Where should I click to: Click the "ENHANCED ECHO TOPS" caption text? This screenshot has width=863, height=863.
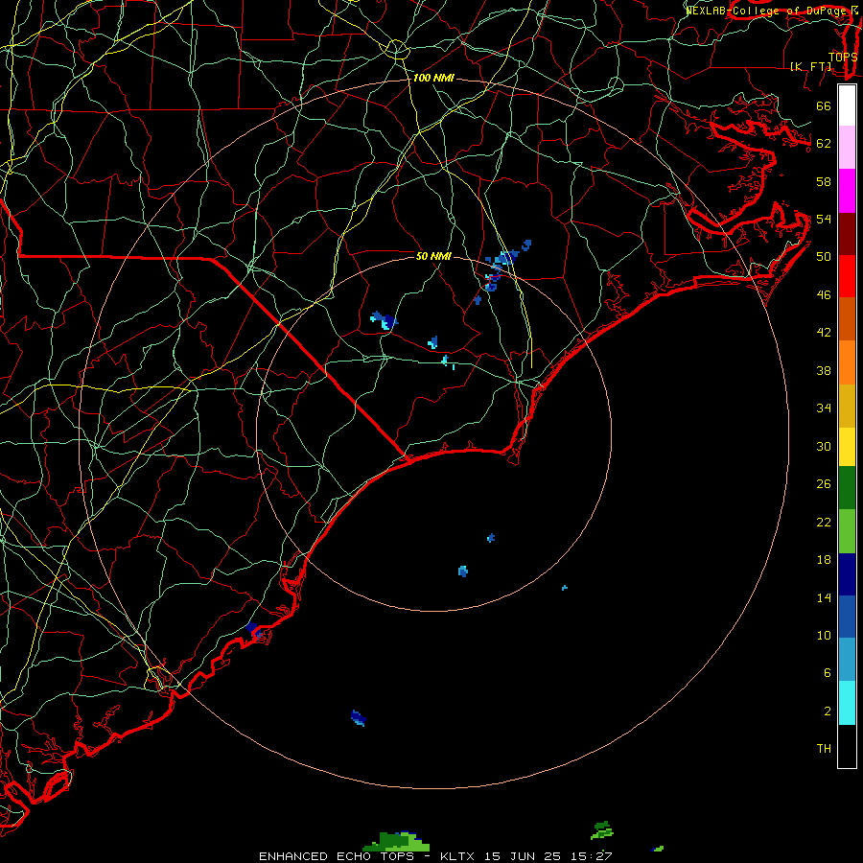(x=337, y=856)
